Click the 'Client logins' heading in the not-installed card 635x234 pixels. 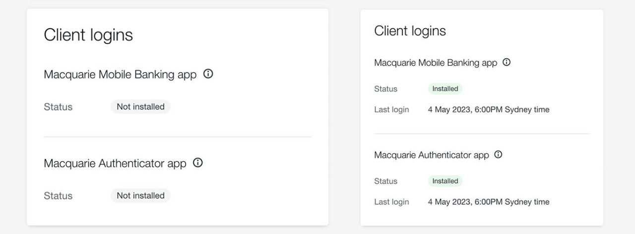pyautogui.click(x=88, y=35)
